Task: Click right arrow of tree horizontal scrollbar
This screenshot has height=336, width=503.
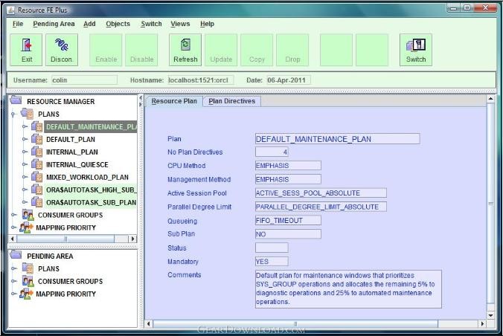Action: point(132,239)
